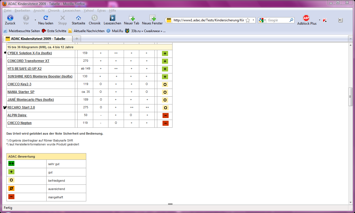Open the Startseite home icon
The height and width of the screenshot is (213, 355).
(x=78, y=18)
